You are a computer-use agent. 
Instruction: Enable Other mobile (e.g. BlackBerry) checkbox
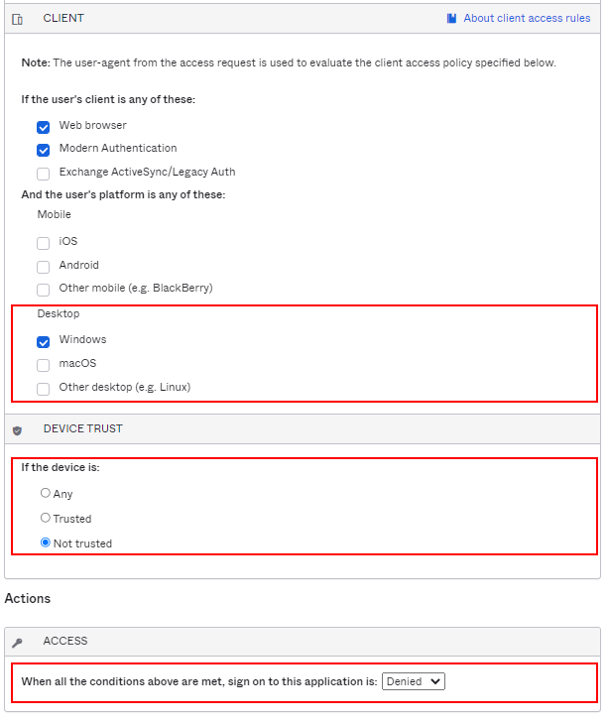pyautogui.click(x=44, y=290)
